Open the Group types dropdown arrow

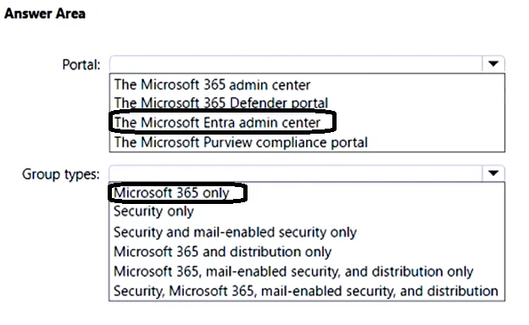pyautogui.click(x=493, y=174)
